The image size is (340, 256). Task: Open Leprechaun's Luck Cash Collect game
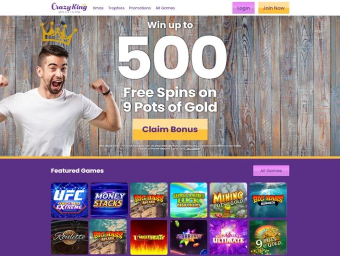(x=189, y=200)
